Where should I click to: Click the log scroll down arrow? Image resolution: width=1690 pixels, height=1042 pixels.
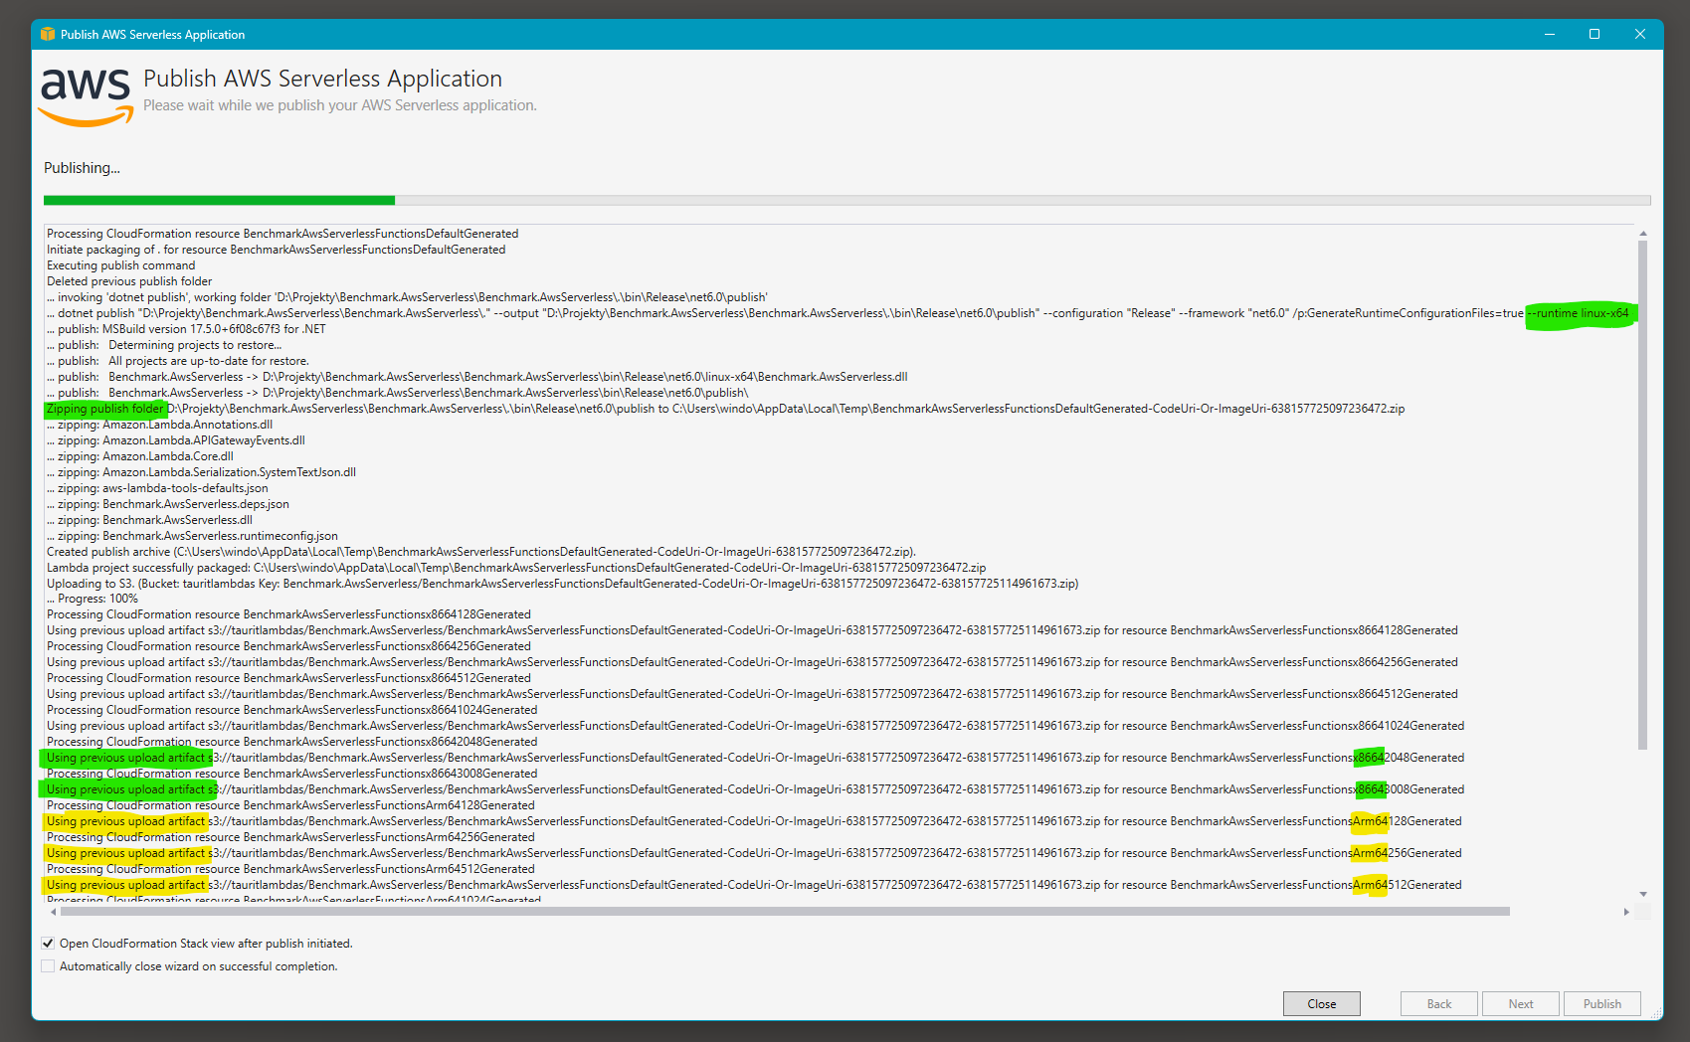tap(1642, 894)
